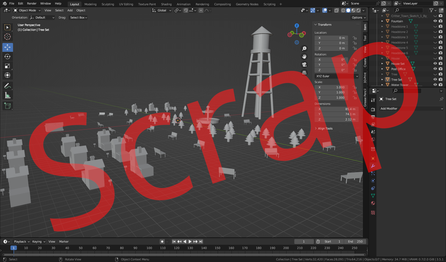Open the Orientation Default dropdown
The width and height of the screenshot is (446, 262).
tap(42, 18)
